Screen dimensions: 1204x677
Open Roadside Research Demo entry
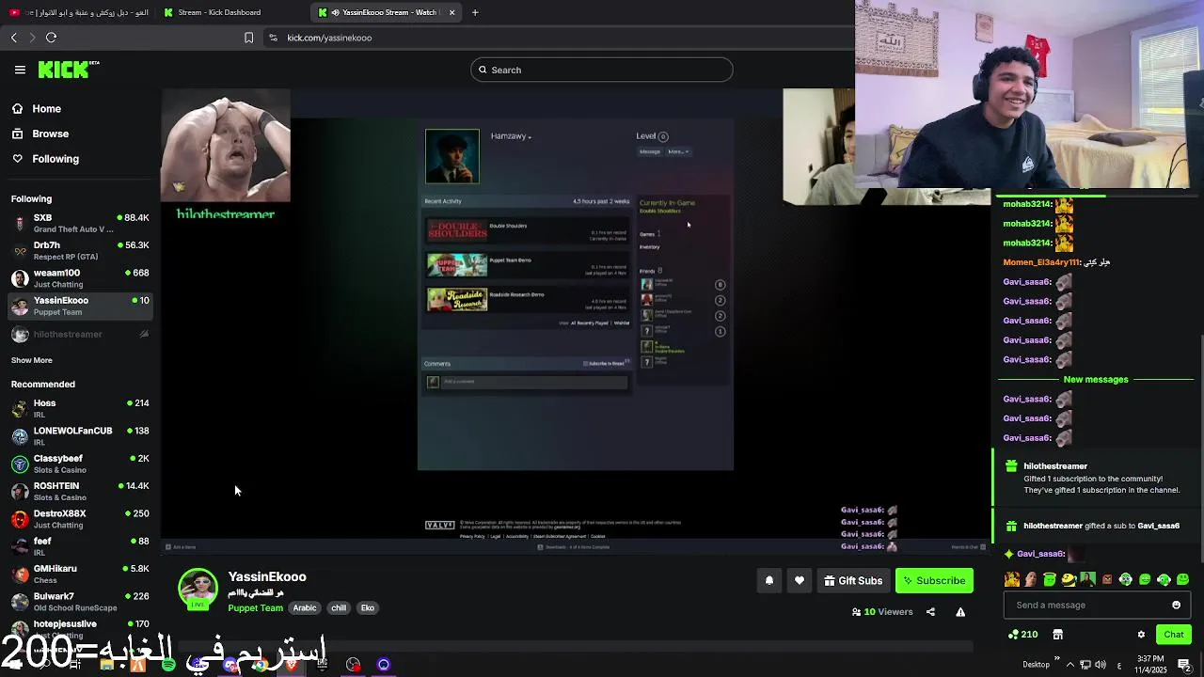click(x=527, y=300)
